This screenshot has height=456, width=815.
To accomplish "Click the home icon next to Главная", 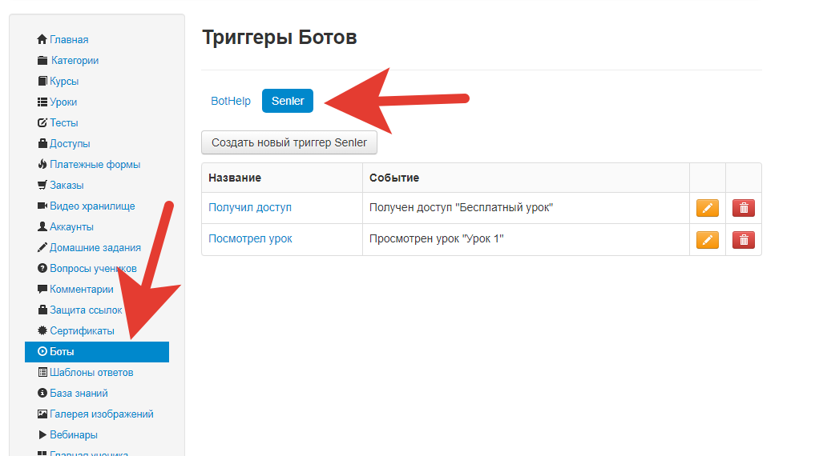I will click(x=42, y=40).
